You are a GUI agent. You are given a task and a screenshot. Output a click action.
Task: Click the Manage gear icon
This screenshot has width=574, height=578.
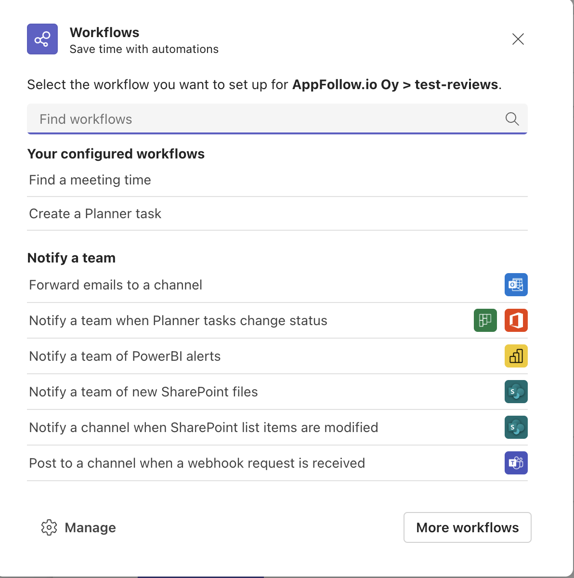(49, 527)
